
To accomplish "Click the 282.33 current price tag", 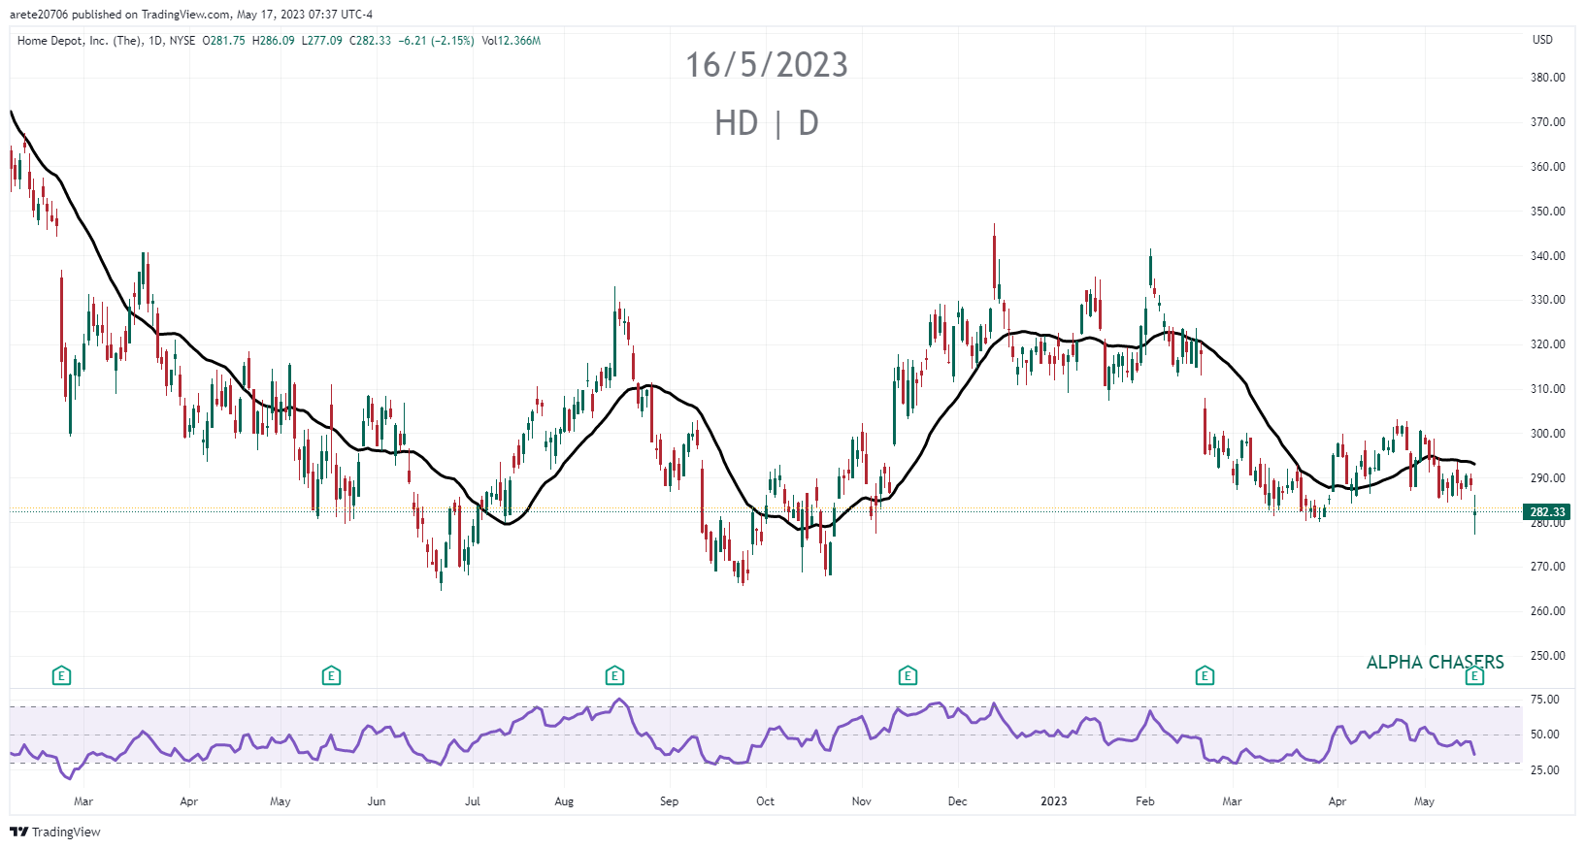I will (1547, 511).
